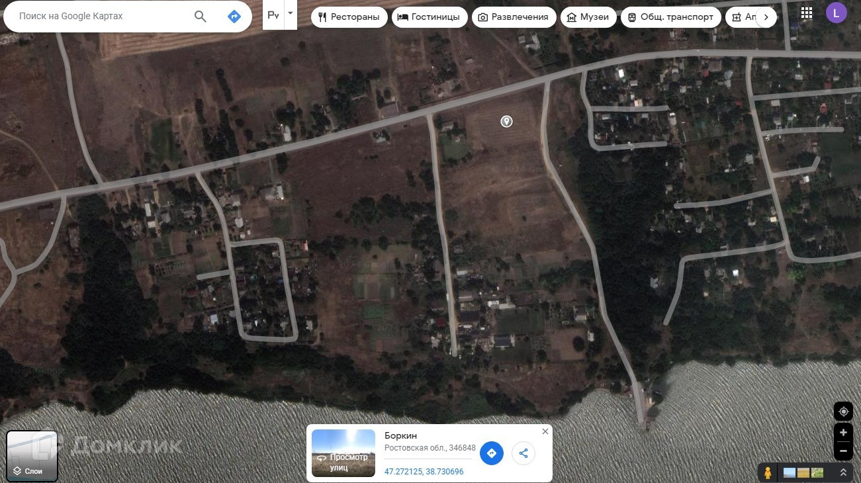
Task: Open directions from the search bar
Action: (234, 17)
